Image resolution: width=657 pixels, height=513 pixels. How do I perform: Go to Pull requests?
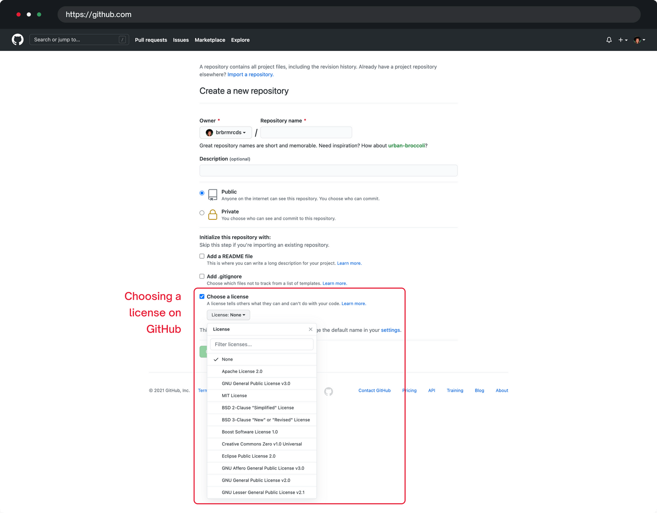coord(151,40)
